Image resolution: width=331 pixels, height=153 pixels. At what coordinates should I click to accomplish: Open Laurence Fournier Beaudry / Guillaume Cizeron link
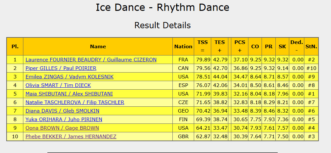coord(91,60)
